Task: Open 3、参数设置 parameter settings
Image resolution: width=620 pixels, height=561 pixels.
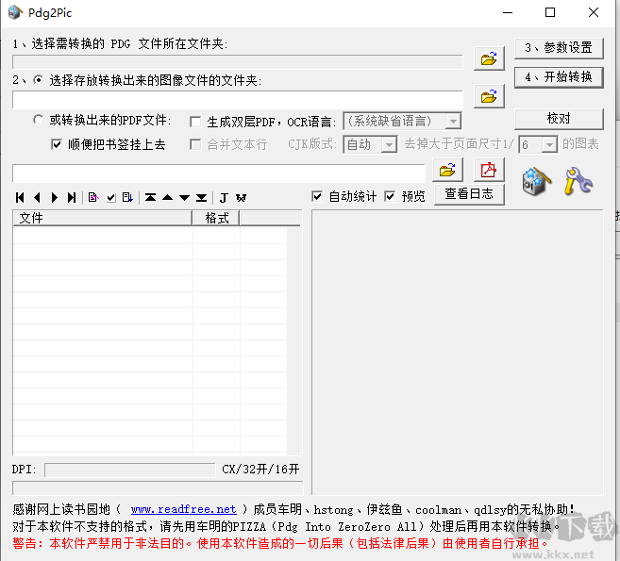Action: (x=559, y=48)
